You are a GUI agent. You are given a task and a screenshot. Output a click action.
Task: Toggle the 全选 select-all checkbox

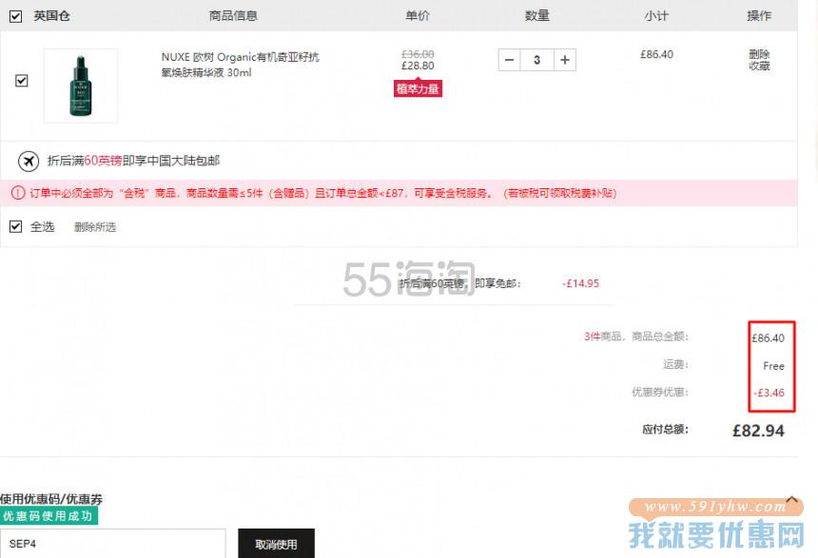click(15, 226)
